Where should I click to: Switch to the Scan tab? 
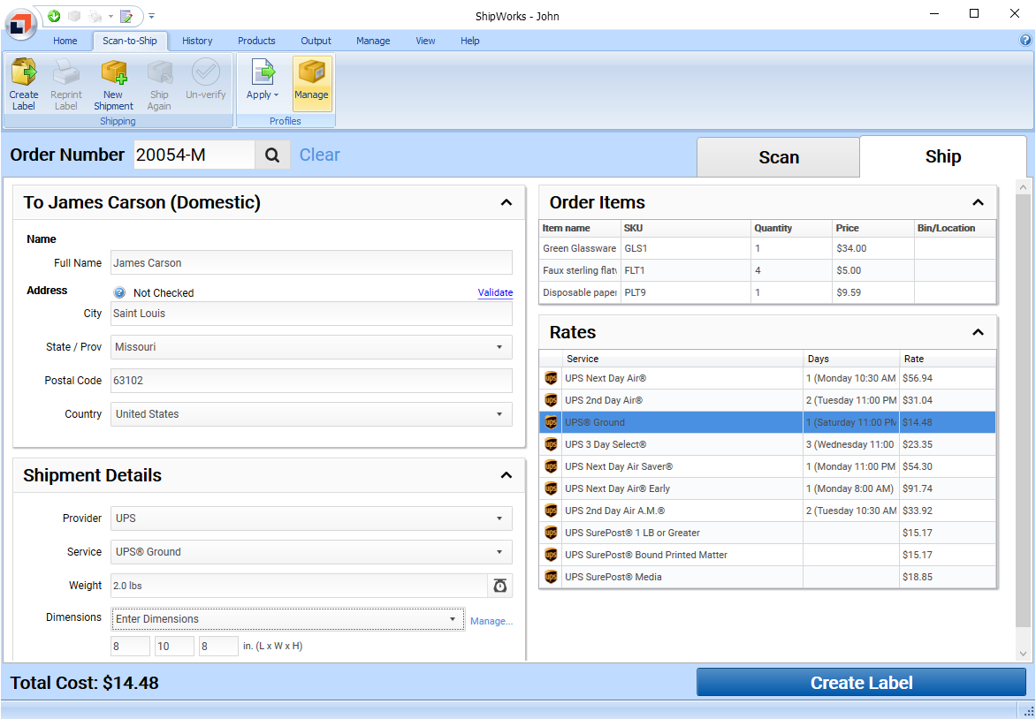pyautogui.click(x=778, y=157)
